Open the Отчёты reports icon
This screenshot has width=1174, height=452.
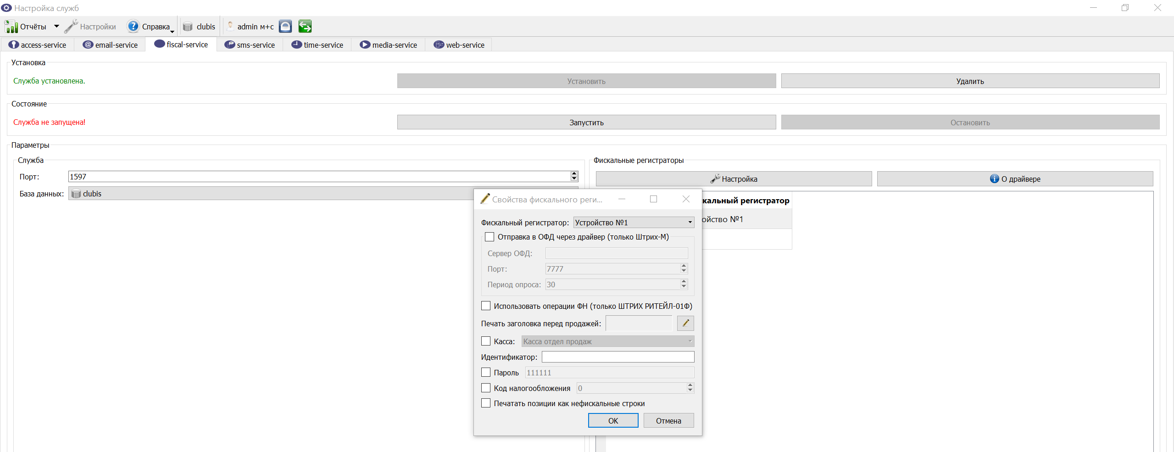point(11,27)
